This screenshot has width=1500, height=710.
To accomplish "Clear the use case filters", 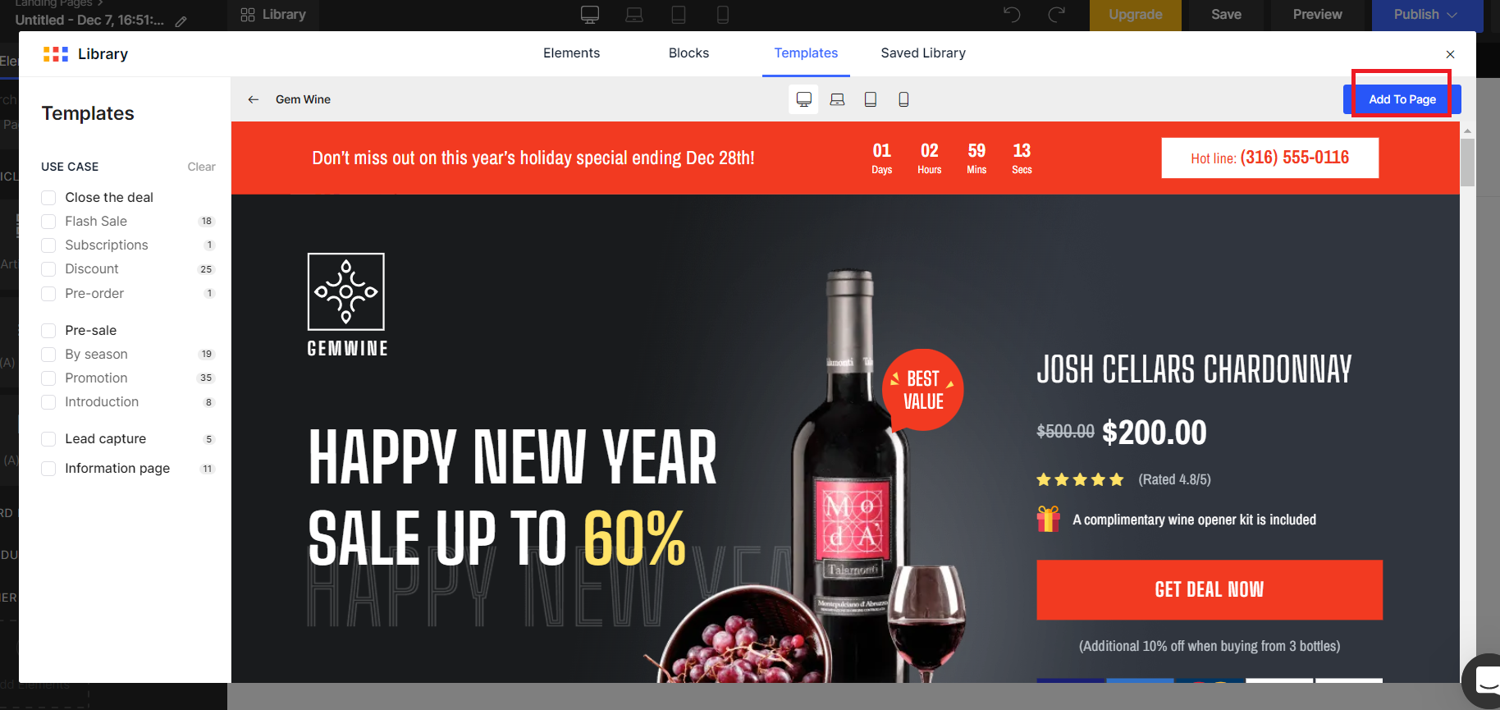I will click(x=201, y=167).
